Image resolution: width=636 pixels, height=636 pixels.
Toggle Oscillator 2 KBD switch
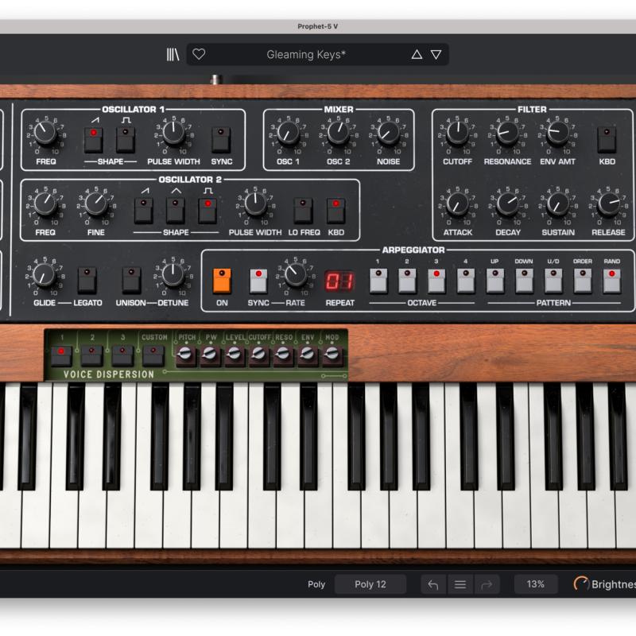(x=335, y=210)
